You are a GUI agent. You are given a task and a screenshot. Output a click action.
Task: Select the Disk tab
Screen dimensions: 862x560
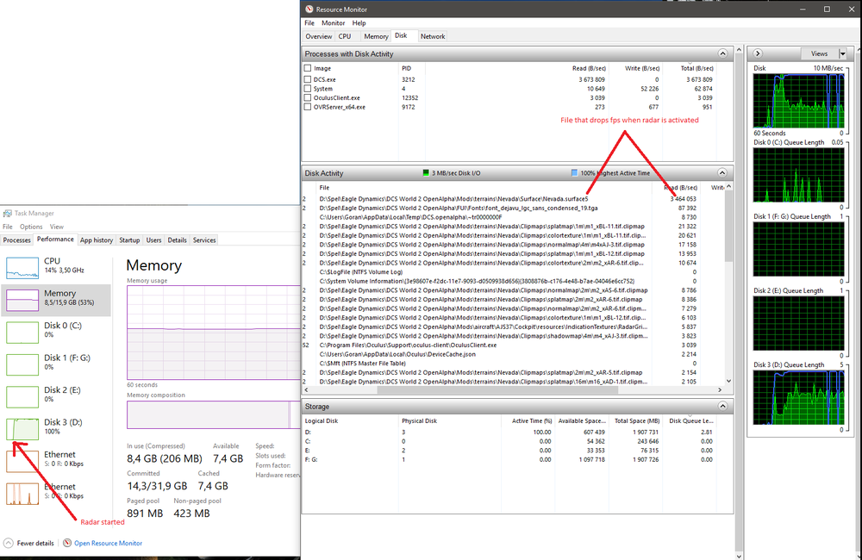click(402, 35)
